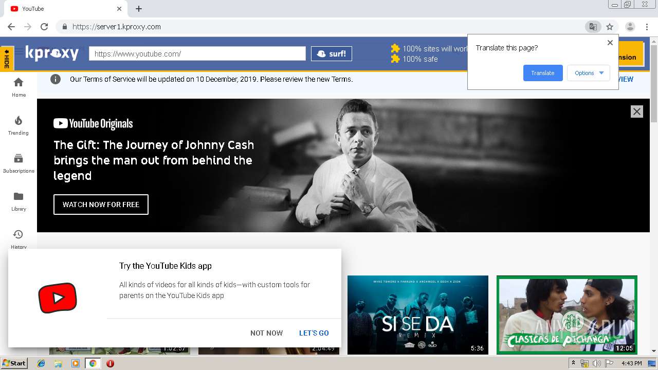Click the kproxy logo
This screenshot has height=370, width=658.
tap(52, 53)
